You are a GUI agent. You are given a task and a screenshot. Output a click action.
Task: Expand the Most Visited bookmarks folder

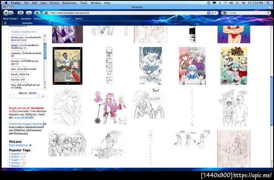(11, 19)
